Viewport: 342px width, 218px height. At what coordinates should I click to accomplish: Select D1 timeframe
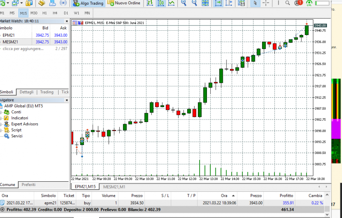coord(66,13)
